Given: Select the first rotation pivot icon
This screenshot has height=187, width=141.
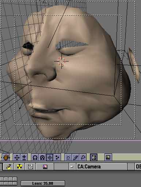Looking at the screenshot, I should coord(35,158).
